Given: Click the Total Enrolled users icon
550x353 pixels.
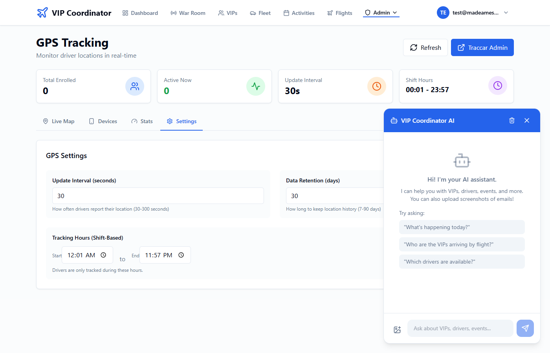Looking at the screenshot, I should (x=135, y=86).
